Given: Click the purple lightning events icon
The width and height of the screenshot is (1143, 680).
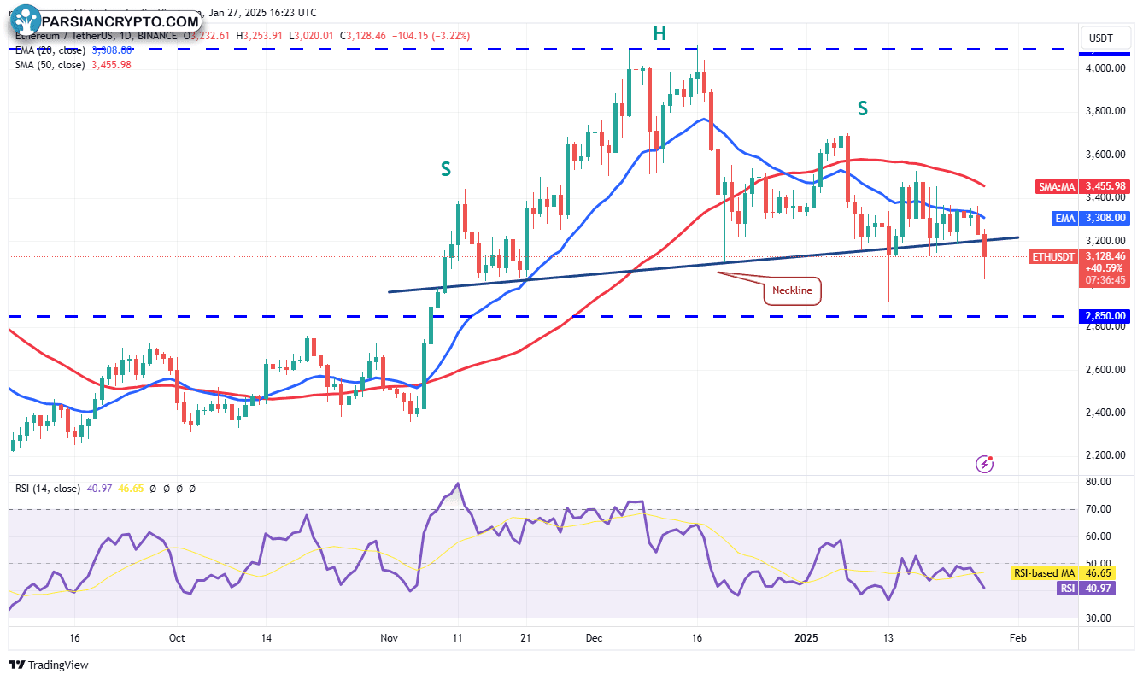Looking at the screenshot, I should (x=984, y=464).
